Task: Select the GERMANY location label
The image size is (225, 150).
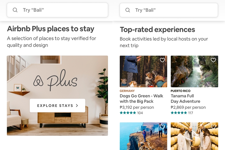Action: click(x=127, y=91)
